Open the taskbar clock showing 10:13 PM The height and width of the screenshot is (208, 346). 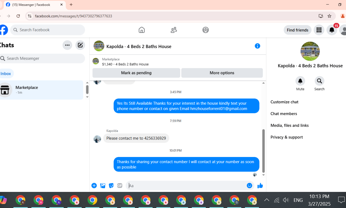click(x=319, y=200)
